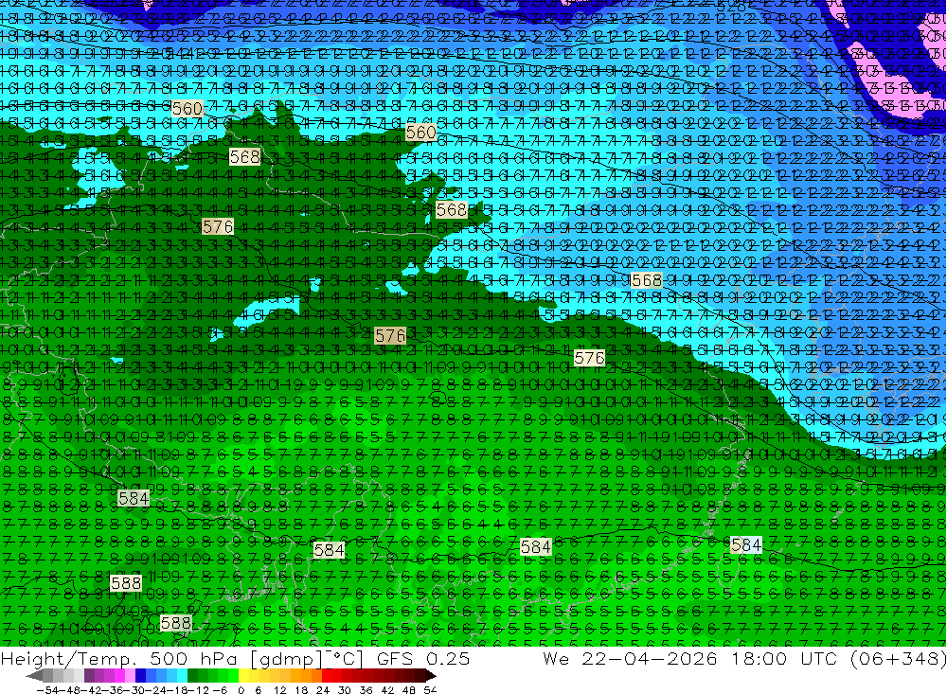
Task: Click the lowest "588" contour label
Action: [176, 623]
